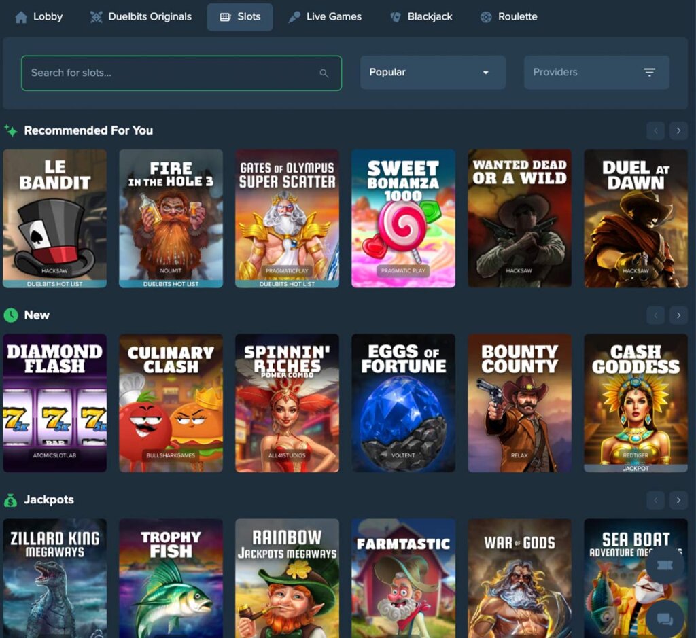696x638 pixels.
Task: Open the Jackpots section heading
Action: [49, 500]
